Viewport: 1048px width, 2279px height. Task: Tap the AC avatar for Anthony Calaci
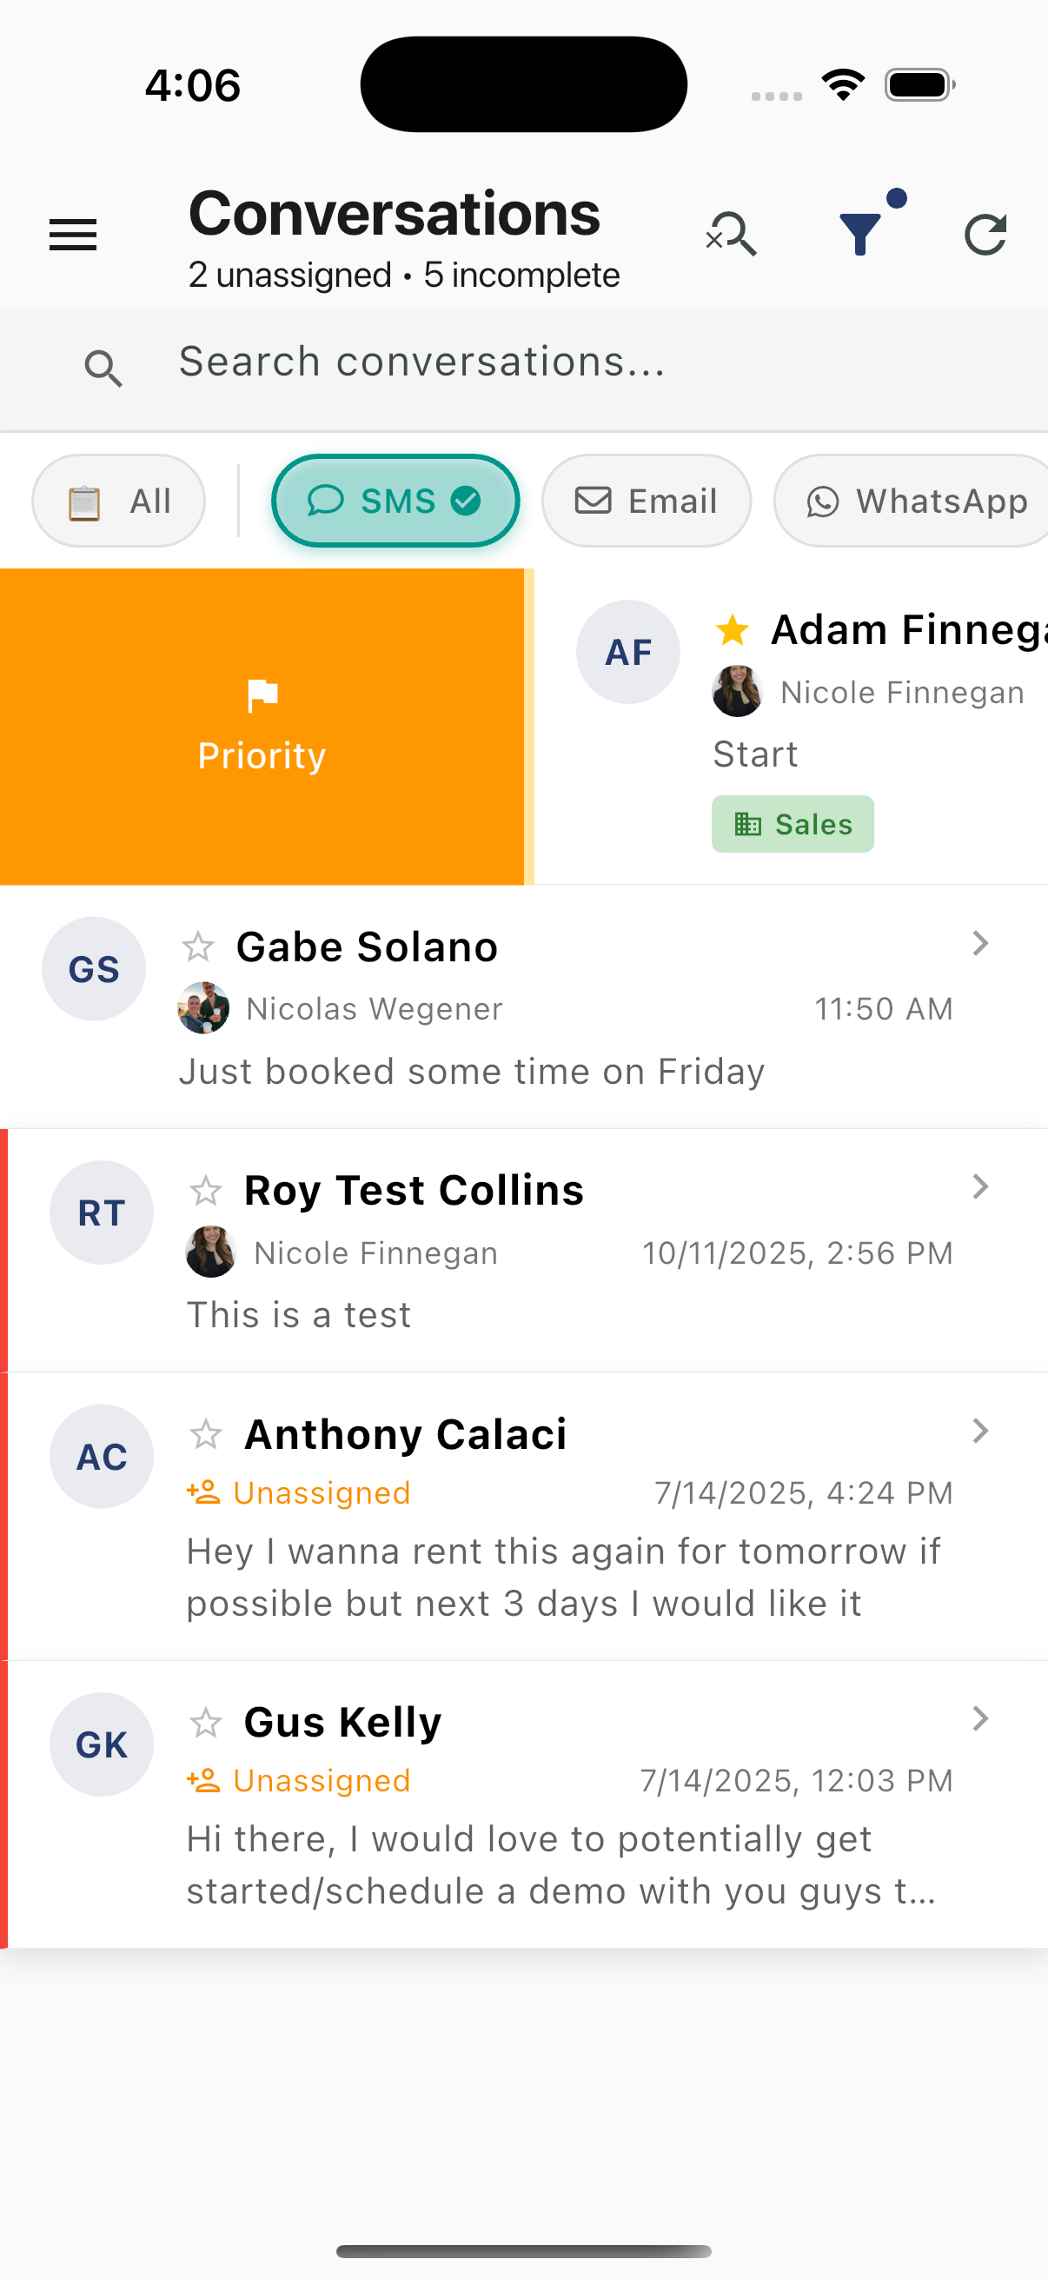[102, 1455]
